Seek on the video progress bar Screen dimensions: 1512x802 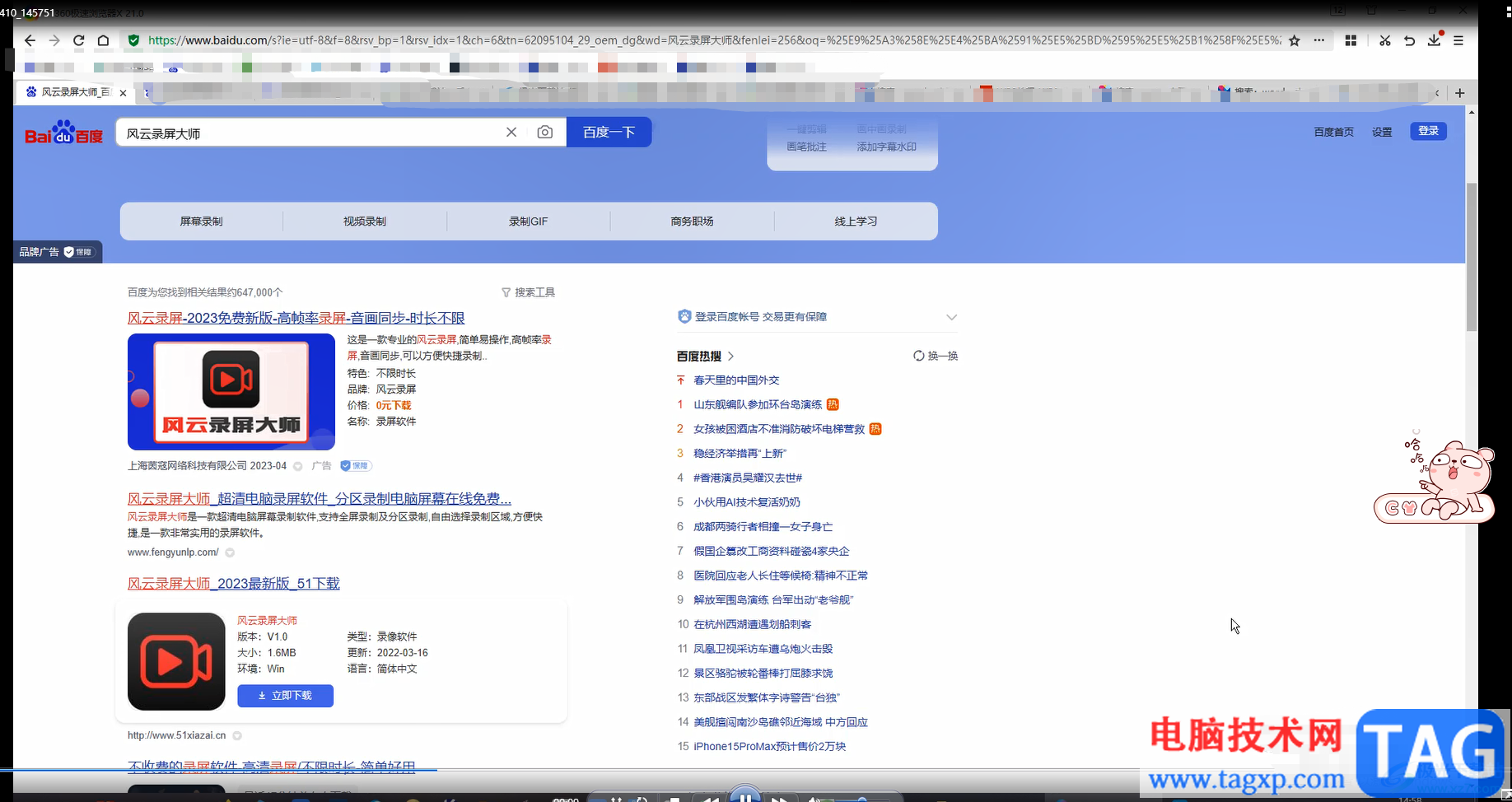[x=756, y=770]
